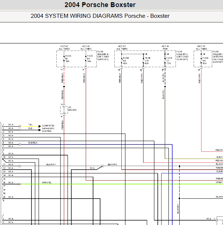Click the 'FUSE D8 30A' label
Viewport: 223px width, 225px height.
pos(205,61)
